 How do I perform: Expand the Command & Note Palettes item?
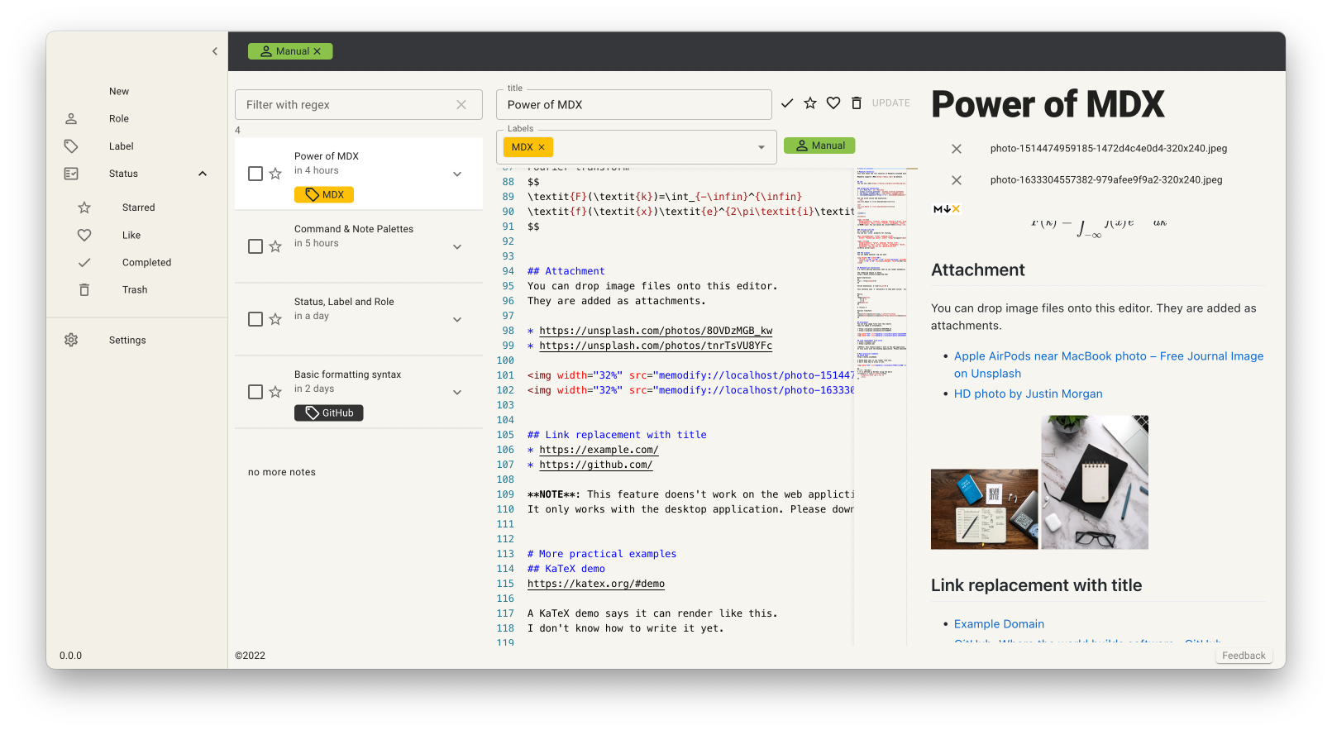click(x=457, y=246)
